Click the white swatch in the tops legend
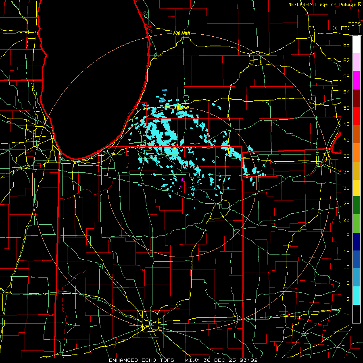The width and height of the screenshot is (363, 363). pyautogui.click(x=356, y=44)
